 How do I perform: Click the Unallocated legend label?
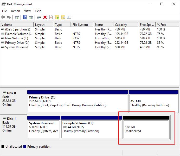click(x=14, y=147)
